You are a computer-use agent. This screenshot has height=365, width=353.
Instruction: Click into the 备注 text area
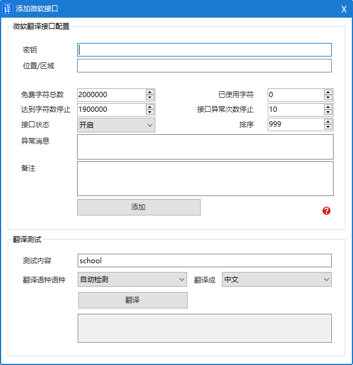205,178
